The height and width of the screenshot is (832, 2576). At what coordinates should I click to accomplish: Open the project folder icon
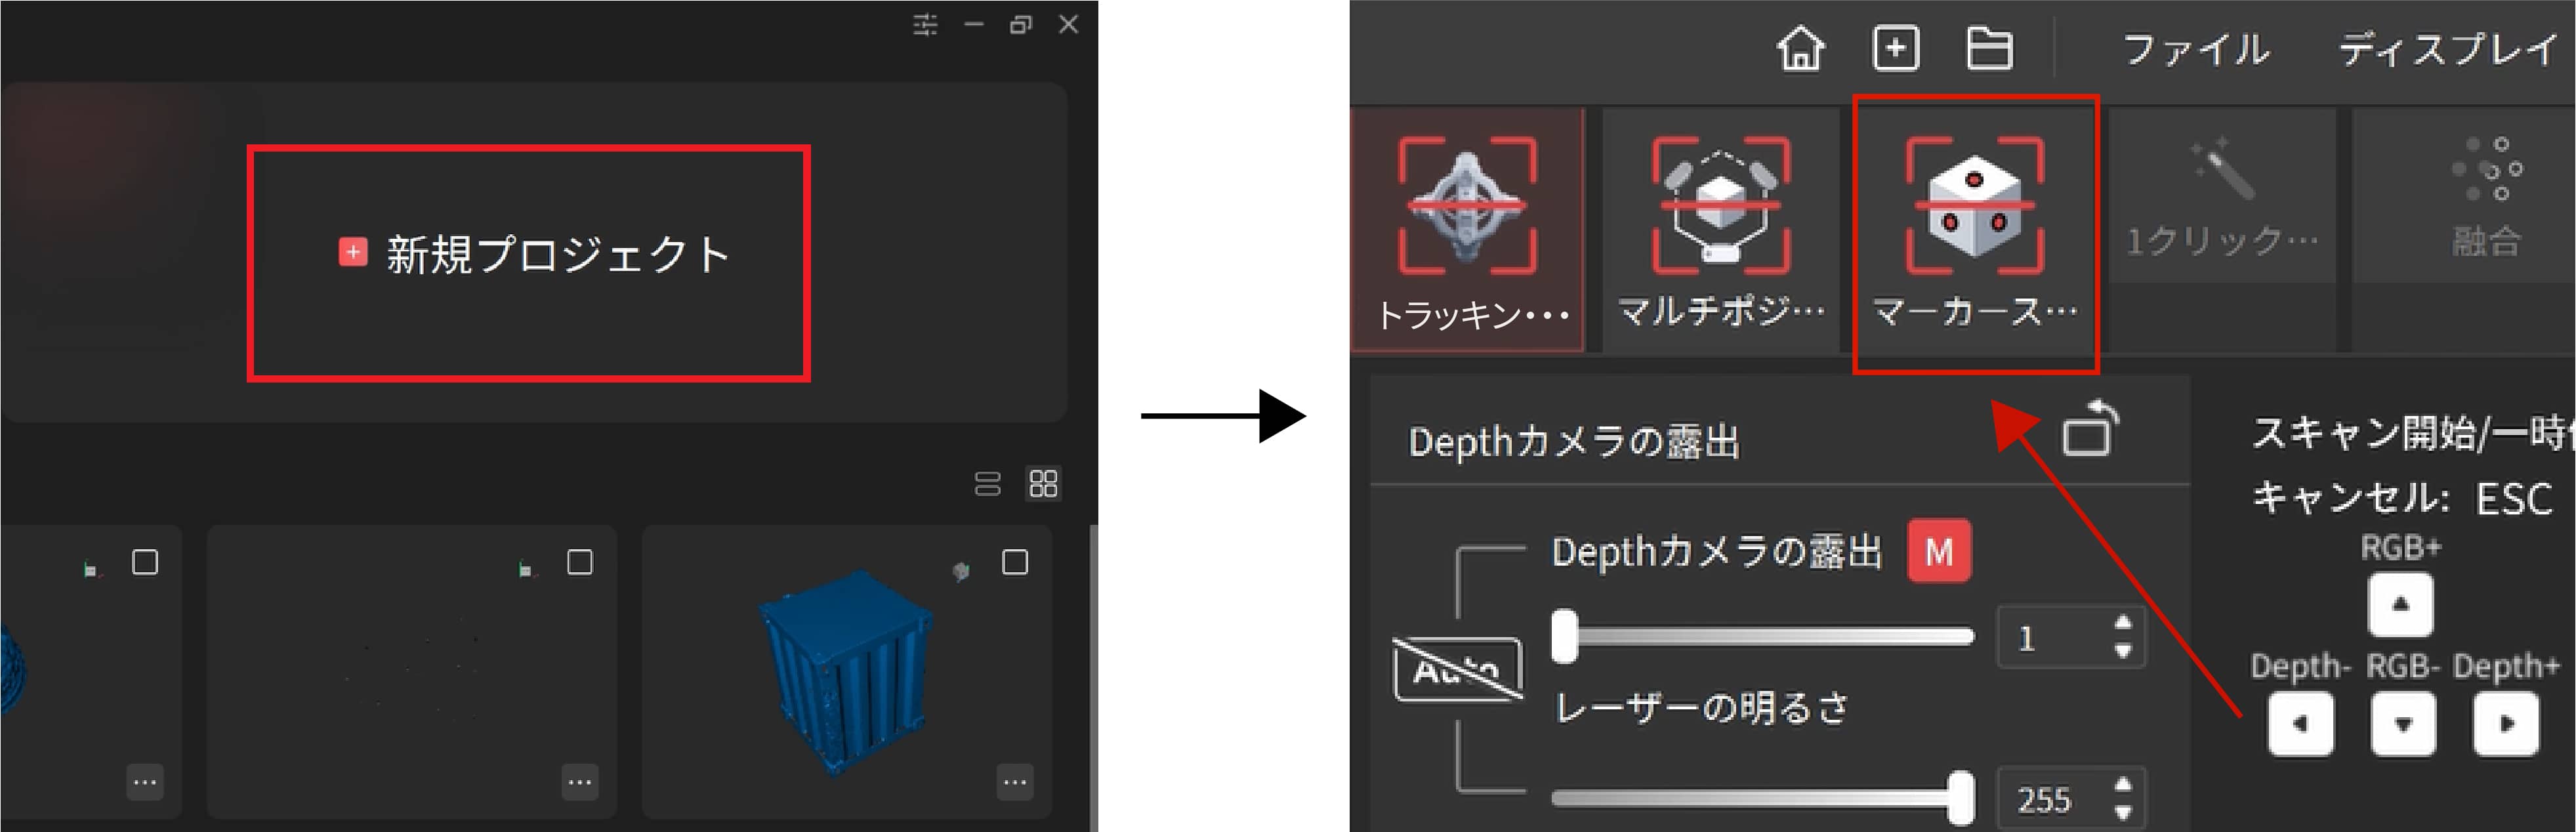pyautogui.click(x=1989, y=48)
